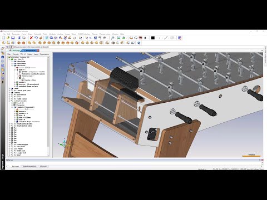Viewport: 267px width, 200px height.
Task: Click the green zoom-to-fit icon
Action: (x=118, y=38)
